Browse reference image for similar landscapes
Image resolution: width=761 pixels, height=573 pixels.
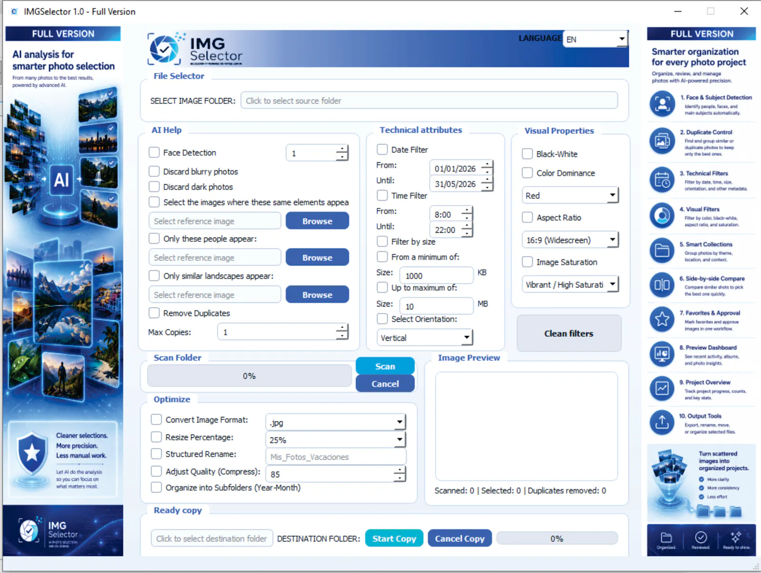coord(317,295)
